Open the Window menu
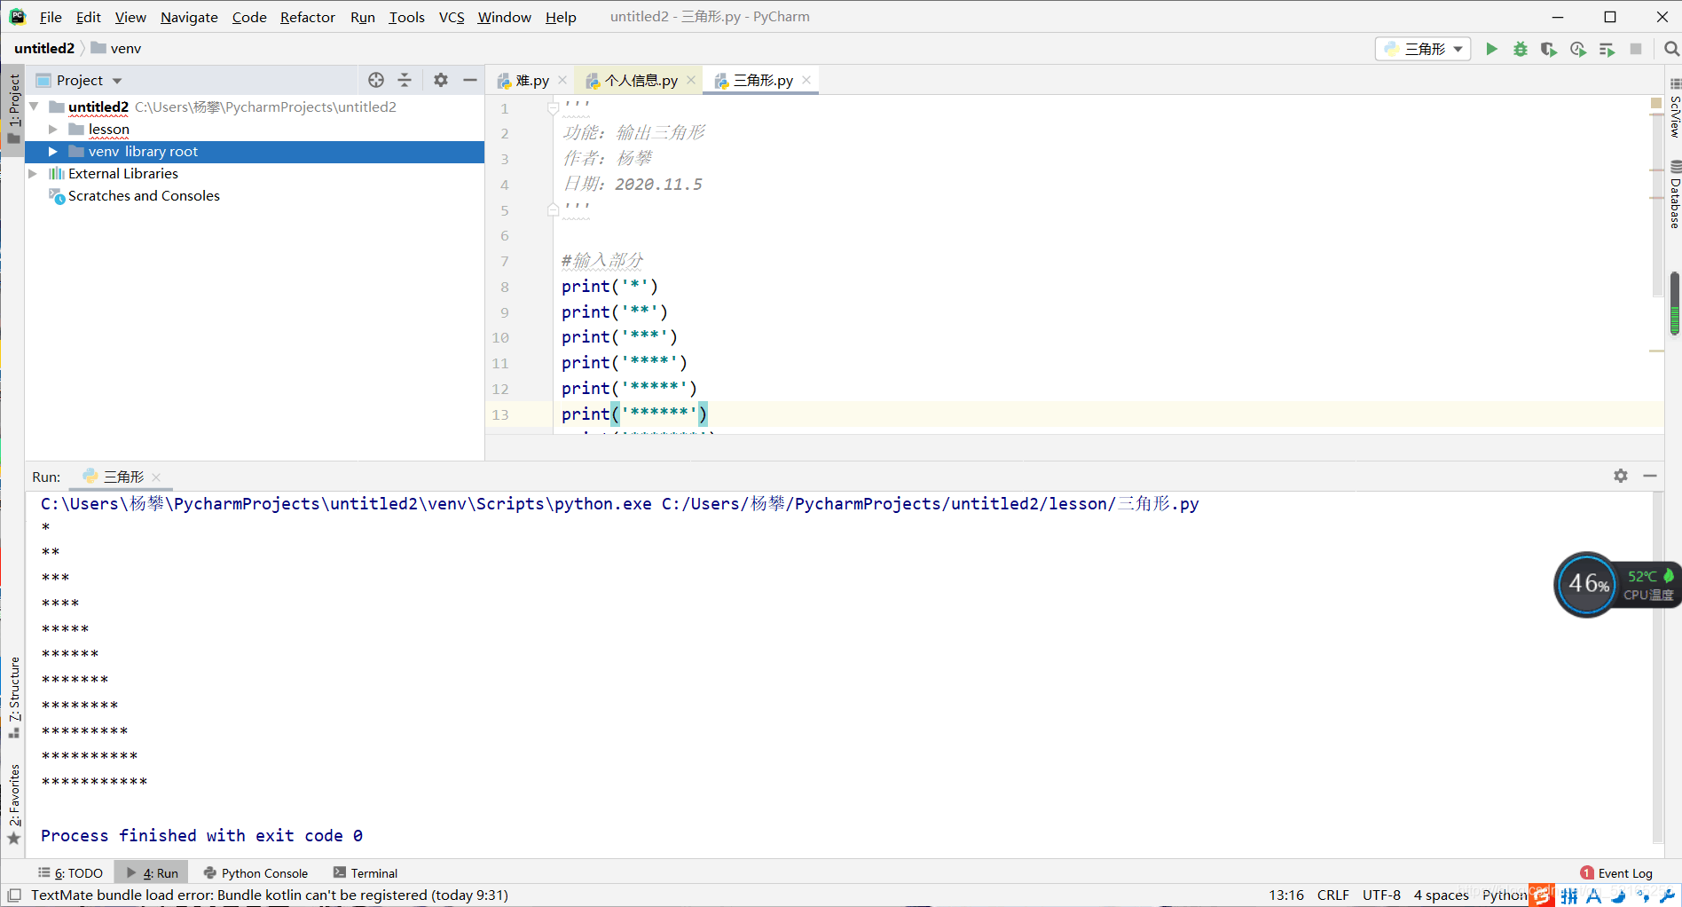 504,17
